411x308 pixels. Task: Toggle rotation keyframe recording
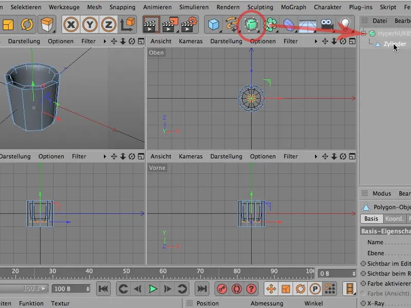pyautogui.click(x=301, y=289)
